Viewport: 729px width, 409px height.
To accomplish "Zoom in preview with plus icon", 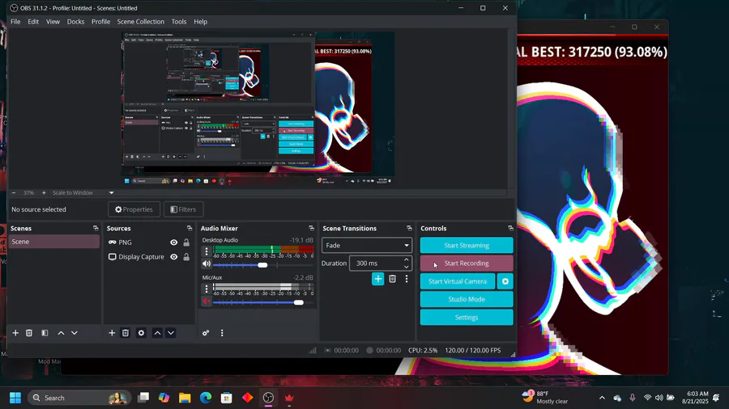I will pos(45,193).
